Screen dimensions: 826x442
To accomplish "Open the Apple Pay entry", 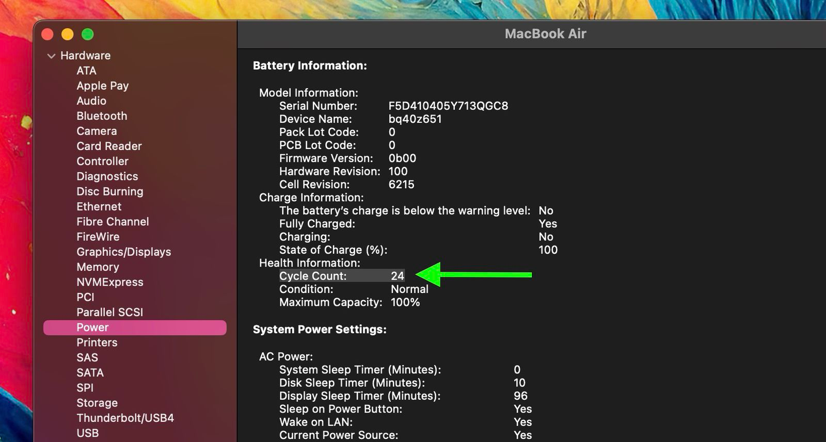I will [x=102, y=86].
